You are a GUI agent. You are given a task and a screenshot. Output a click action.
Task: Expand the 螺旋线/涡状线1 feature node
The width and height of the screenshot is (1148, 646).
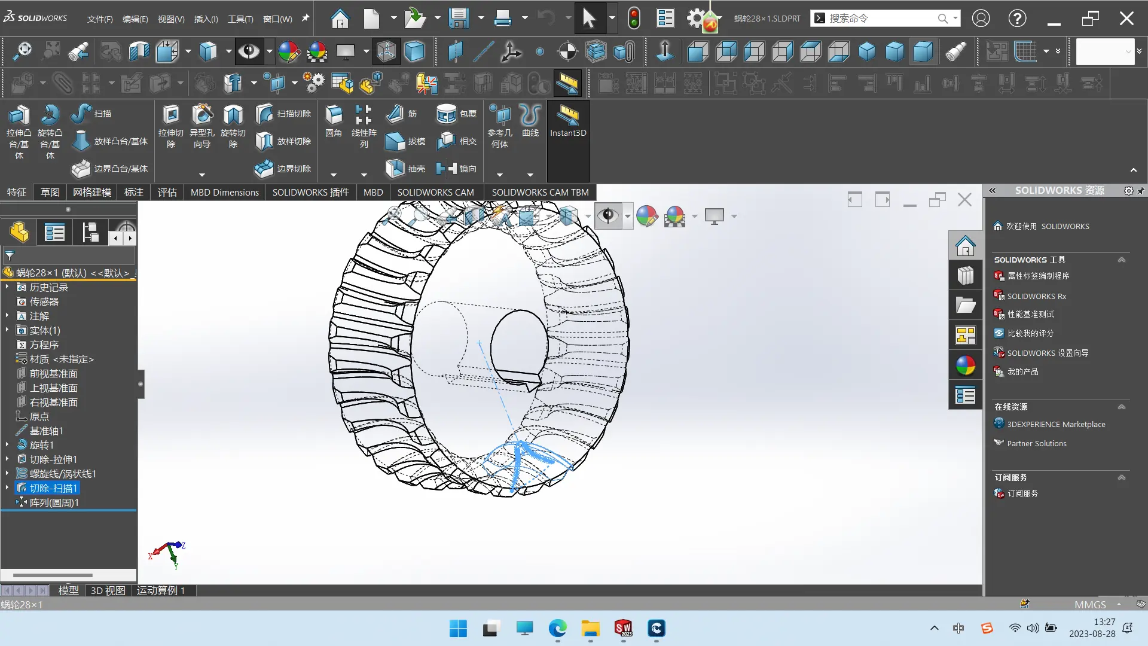coord(7,474)
